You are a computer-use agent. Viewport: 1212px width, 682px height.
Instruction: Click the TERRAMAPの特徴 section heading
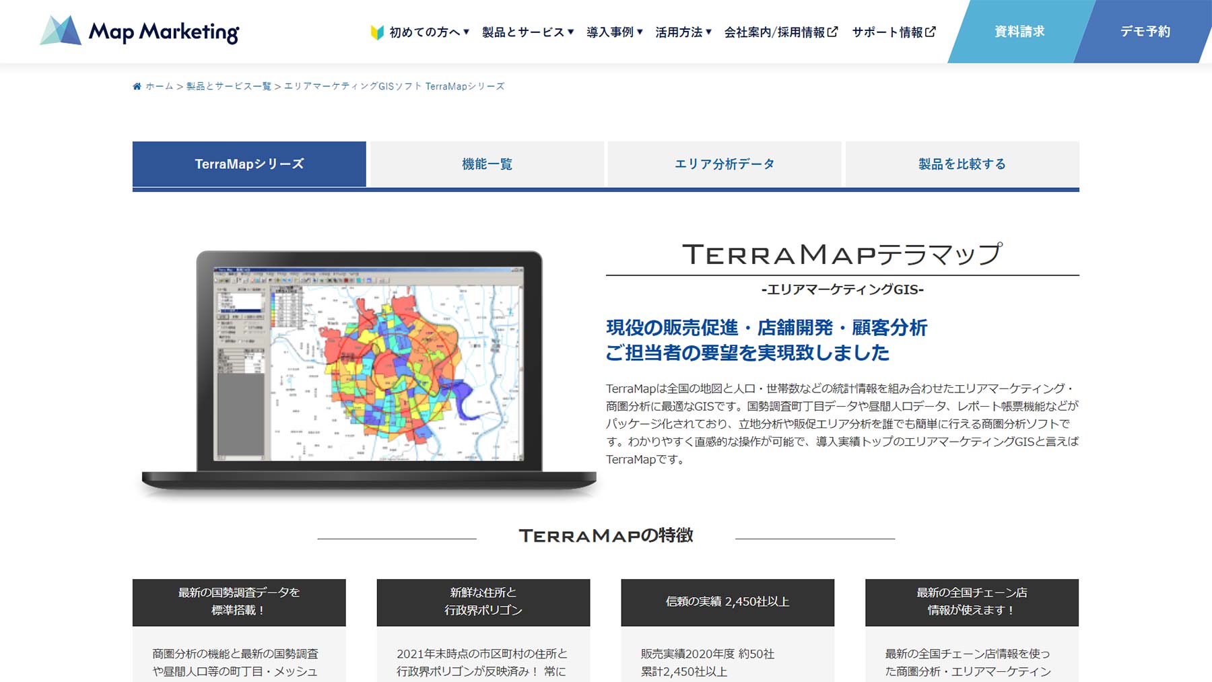tap(606, 535)
